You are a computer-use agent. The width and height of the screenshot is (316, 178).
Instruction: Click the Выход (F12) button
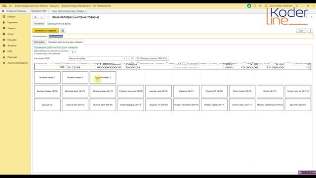tap(47, 105)
